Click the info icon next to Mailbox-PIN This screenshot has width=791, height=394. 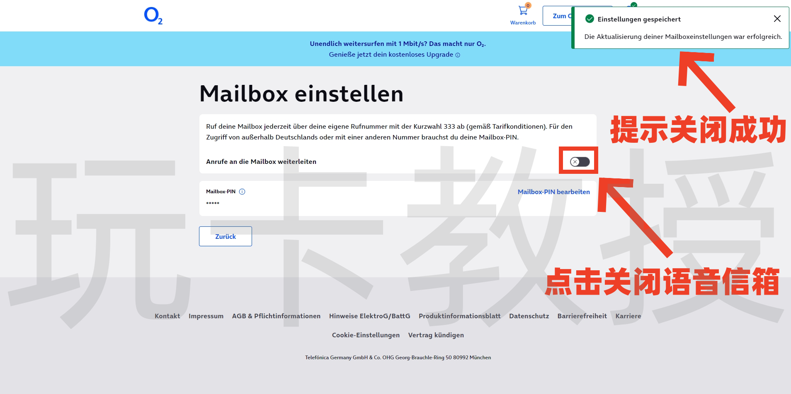point(243,191)
